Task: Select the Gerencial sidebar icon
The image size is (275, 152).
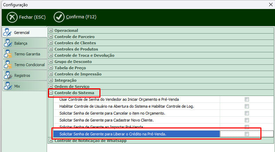Action: click(x=8, y=33)
